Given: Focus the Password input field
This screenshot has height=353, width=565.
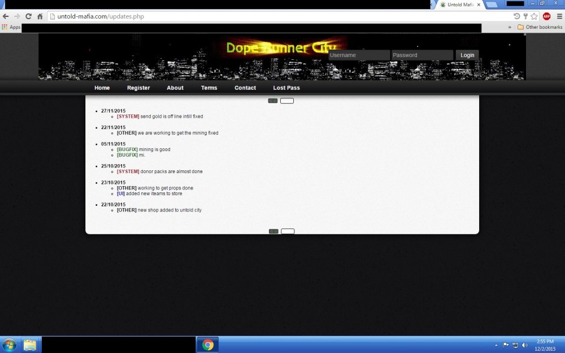Looking at the screenshot, I should point(422,55).
